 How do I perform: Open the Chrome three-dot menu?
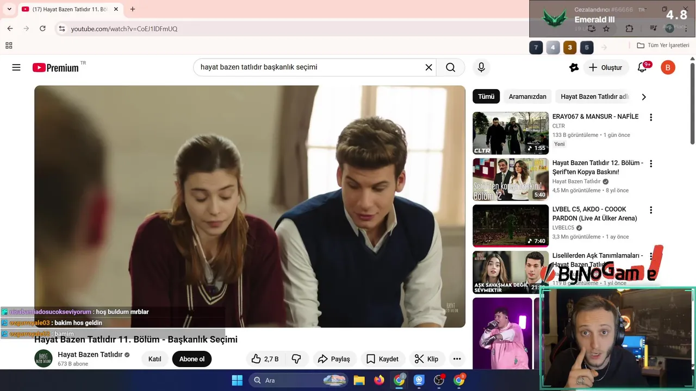(686, 28)
